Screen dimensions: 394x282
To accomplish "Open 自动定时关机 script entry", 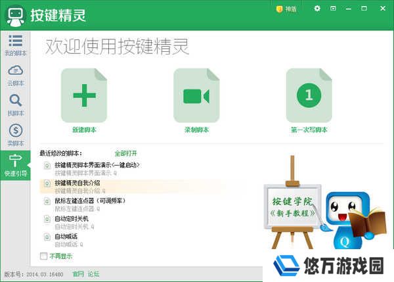I will pos(72,219).
